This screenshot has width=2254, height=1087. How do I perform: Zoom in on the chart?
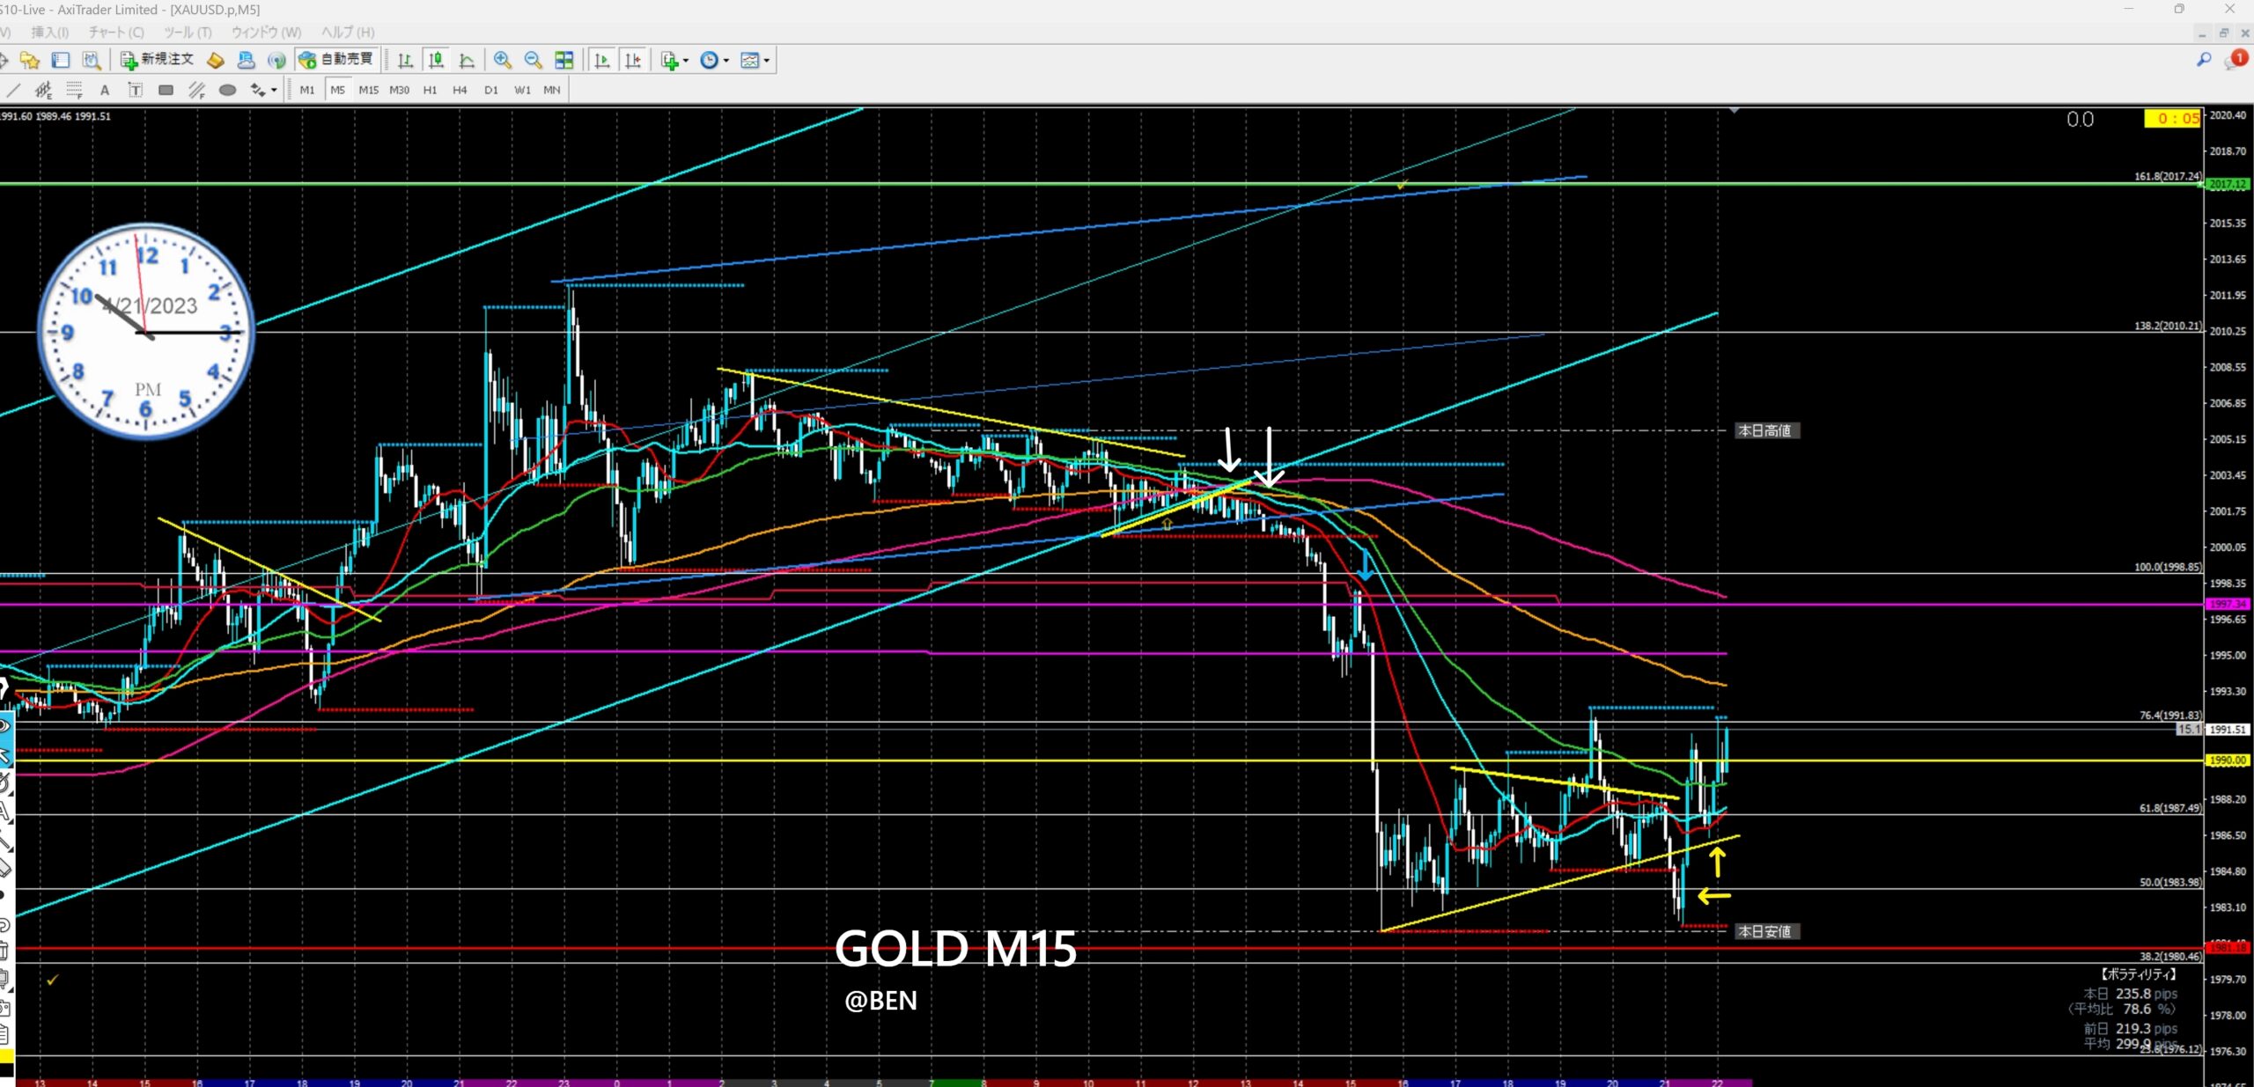502,60
